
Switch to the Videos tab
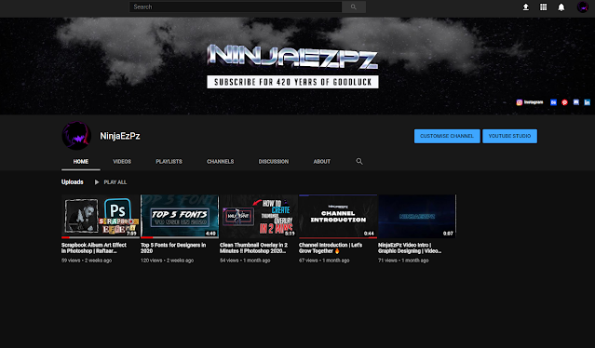[x=122, y=162]
